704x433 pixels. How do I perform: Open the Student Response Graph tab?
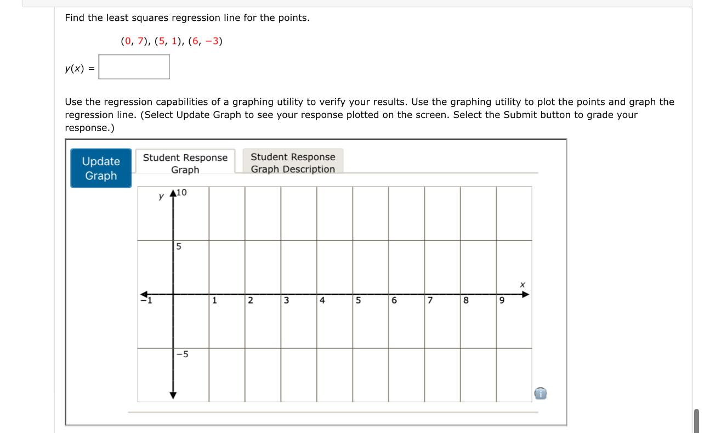(185, 162)
